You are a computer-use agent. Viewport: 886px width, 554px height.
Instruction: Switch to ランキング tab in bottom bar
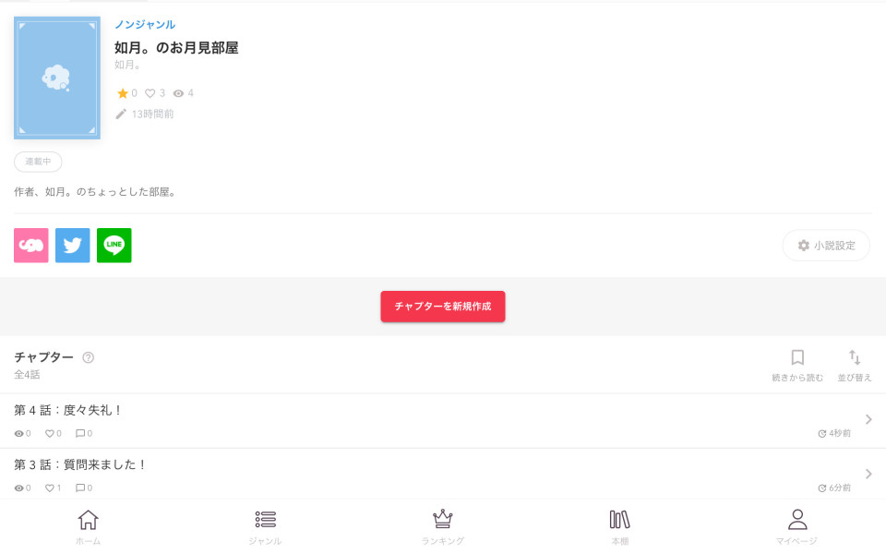pos(442,527)
